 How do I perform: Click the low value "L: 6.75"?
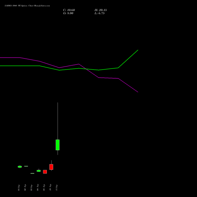[x=100, y=13]
